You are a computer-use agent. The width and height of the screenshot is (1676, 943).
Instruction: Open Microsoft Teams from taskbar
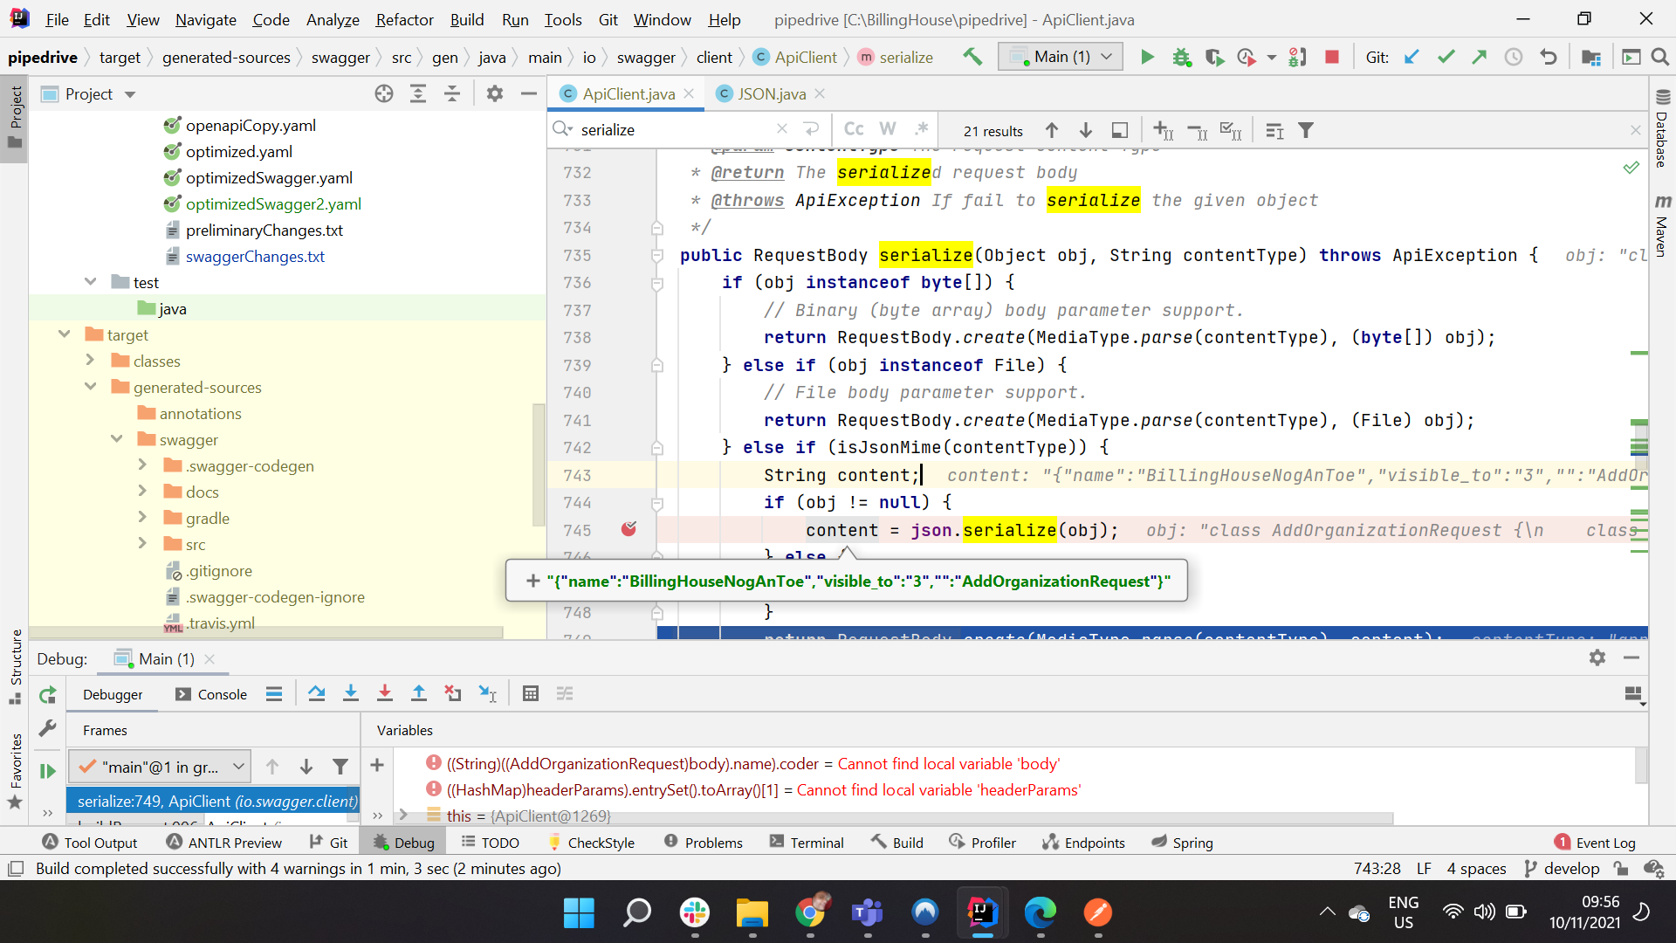tap(867, 913)
